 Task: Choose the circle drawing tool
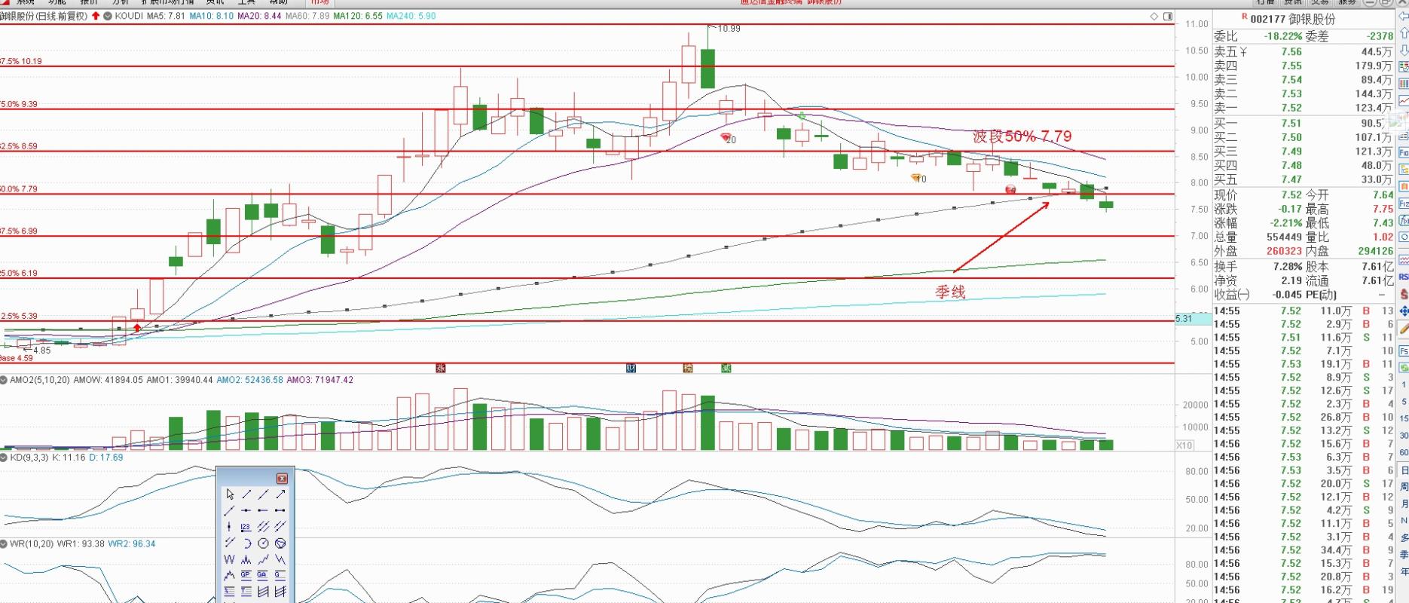[x=263, y=543]
